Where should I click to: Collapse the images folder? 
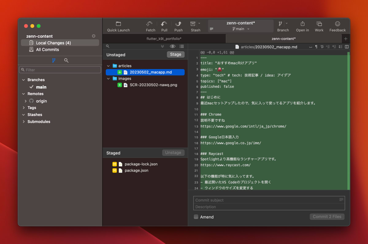click(x=108, y=79)
